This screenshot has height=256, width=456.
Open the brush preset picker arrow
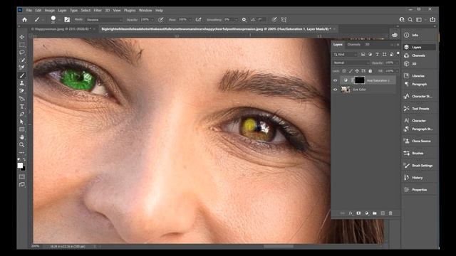click(58, 21)
